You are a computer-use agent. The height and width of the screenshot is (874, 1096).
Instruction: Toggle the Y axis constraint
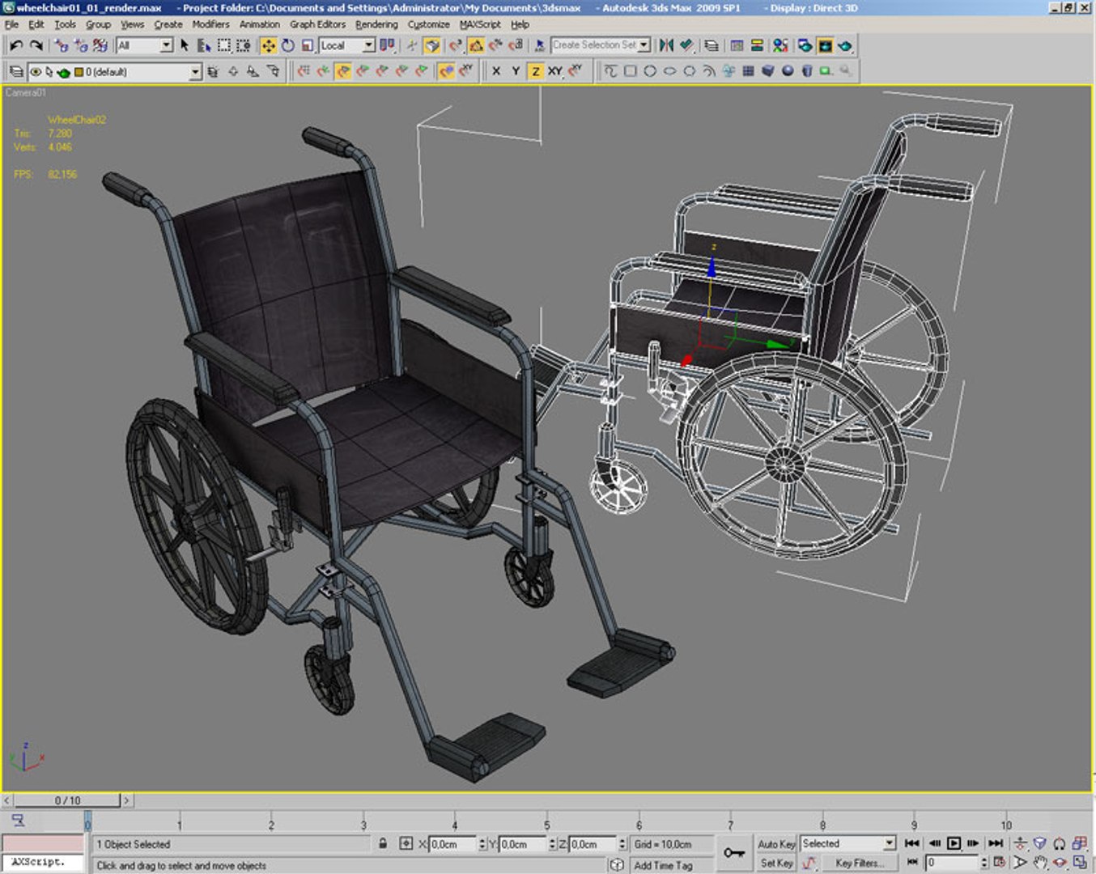click(516, 71)
